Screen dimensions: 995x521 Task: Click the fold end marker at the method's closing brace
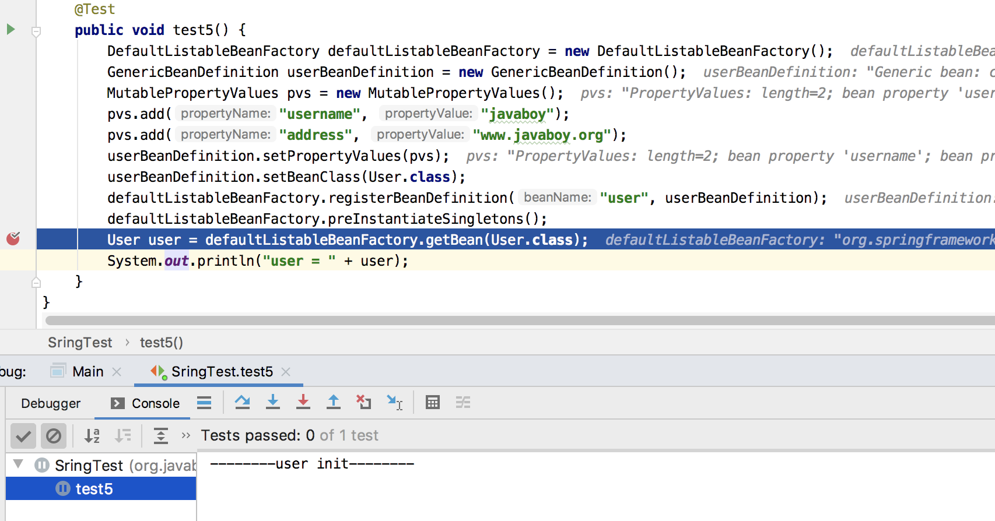36,283
